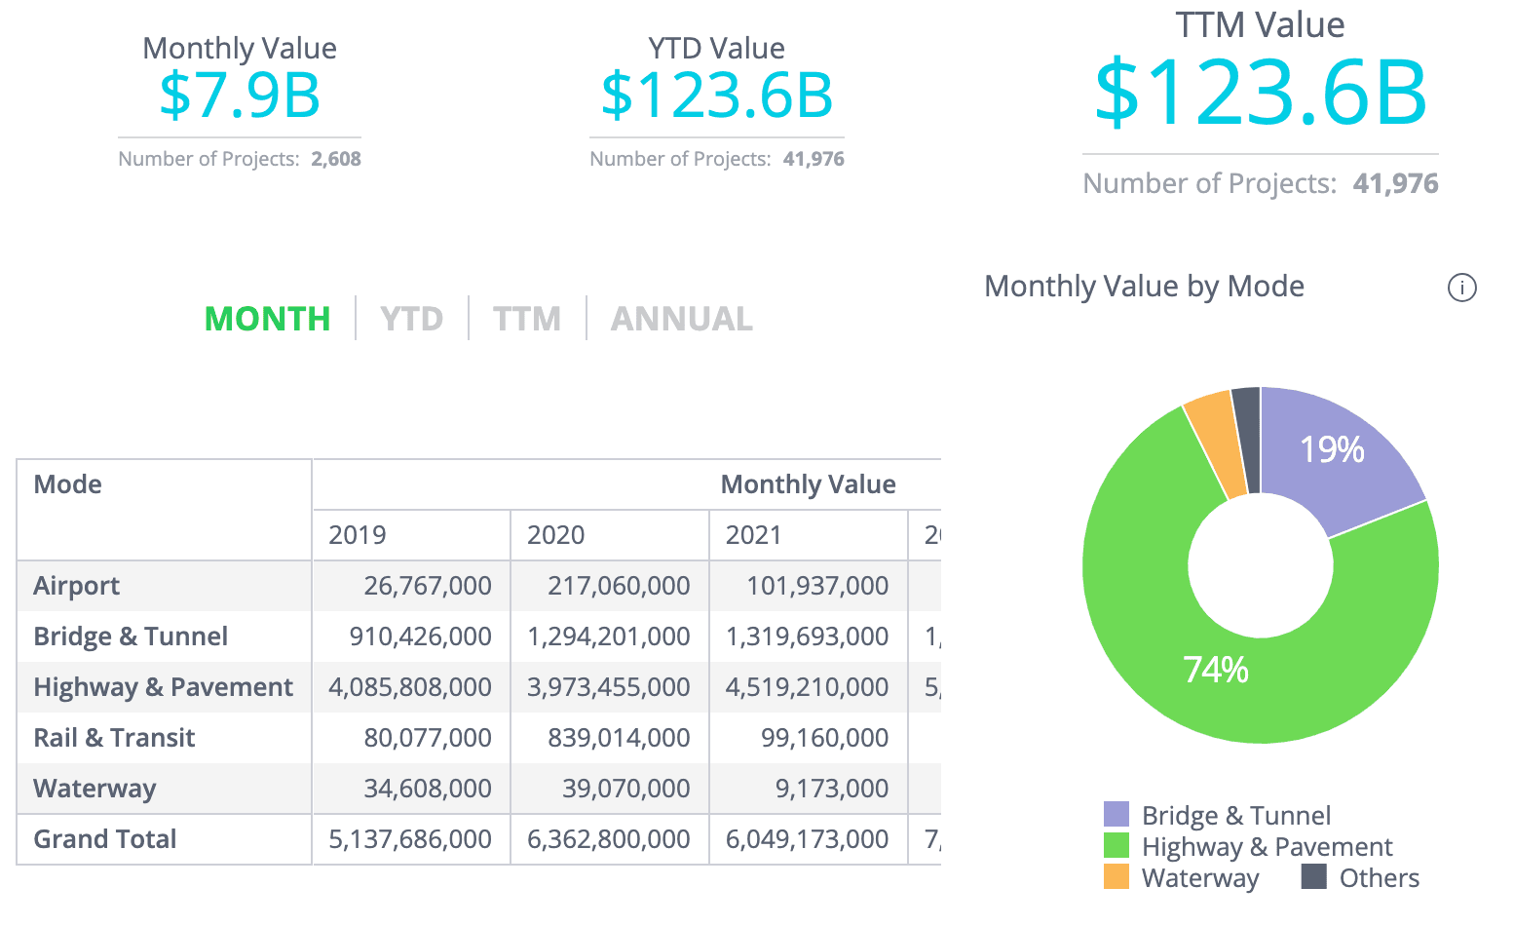This screenshot has height=926, width=1514.
Task: Select the Airport row label
Action: [x=76, y=586]
